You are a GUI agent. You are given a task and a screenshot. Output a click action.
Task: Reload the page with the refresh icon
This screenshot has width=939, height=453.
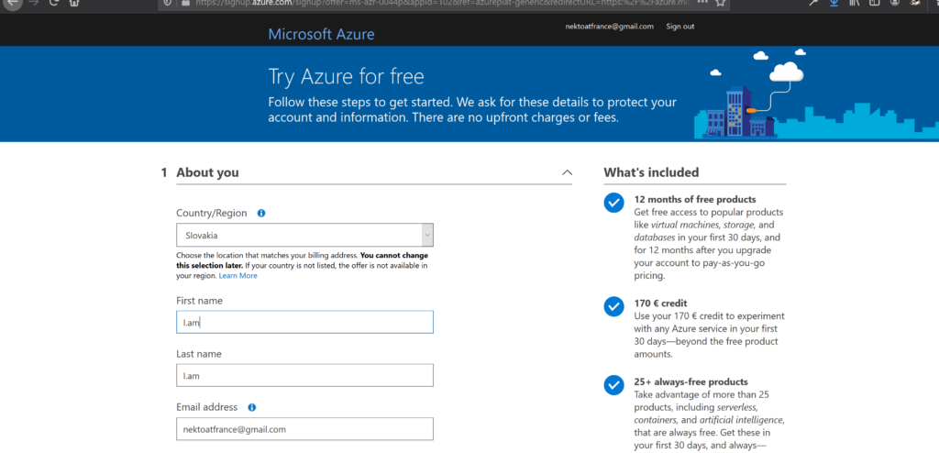pos(54,4)
